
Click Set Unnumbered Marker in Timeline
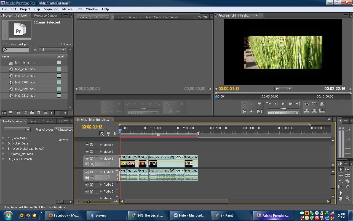(x=115, y=133)
